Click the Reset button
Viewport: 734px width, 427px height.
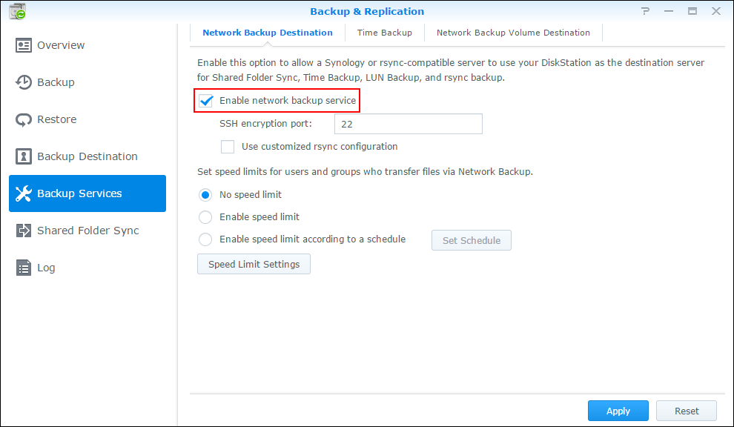tap(687, 411)
